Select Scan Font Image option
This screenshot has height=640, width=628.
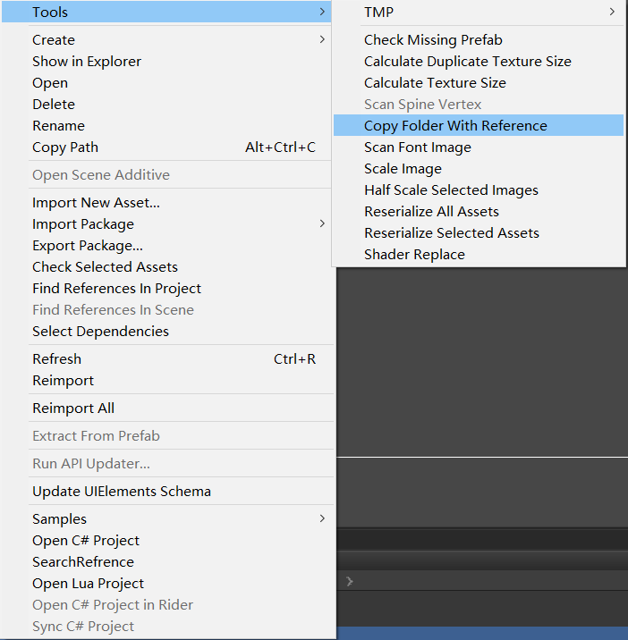coord(417,147)
